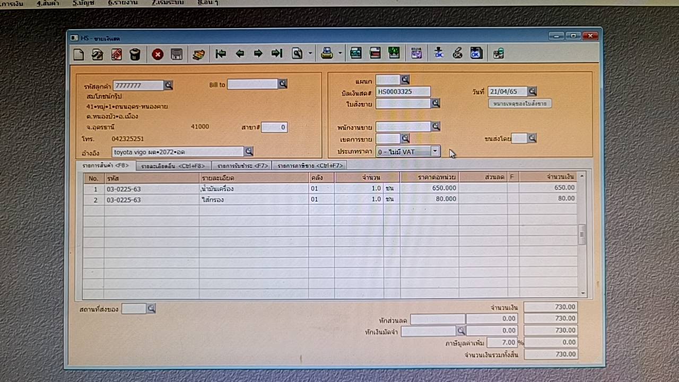The width and height of the screenshot is (679, 382).
Task: Click the จำนวนเงิน column header
Action: click(549, 177)
